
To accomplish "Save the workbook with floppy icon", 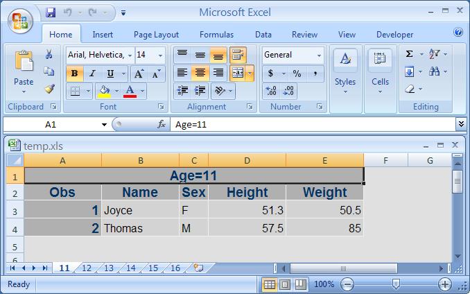I will pyautogui.click(x=51, y=12).
